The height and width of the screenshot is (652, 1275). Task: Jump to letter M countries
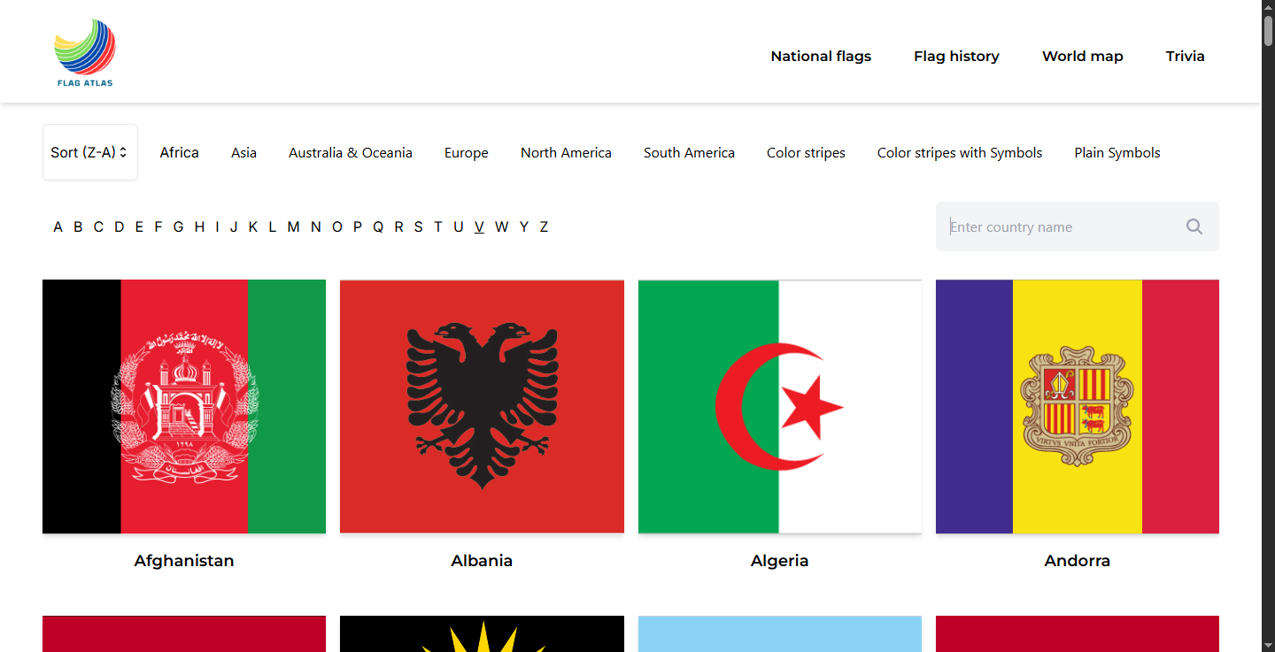pos(293,226)
